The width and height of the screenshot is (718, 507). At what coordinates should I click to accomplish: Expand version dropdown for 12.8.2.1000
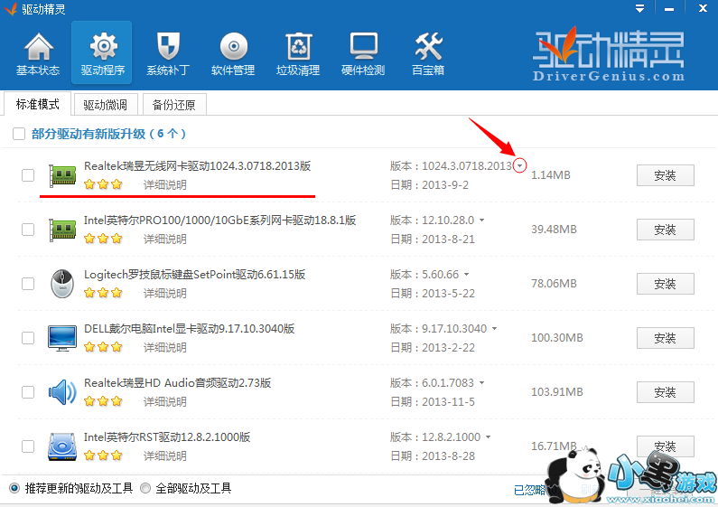tap(488, 437)
